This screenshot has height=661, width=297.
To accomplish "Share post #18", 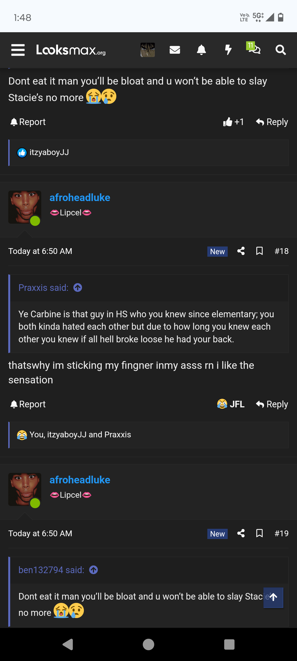I will (x=241, y=251).
